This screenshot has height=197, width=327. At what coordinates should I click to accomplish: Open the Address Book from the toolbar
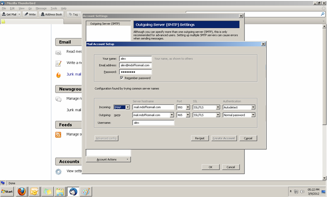click(51, 14)
